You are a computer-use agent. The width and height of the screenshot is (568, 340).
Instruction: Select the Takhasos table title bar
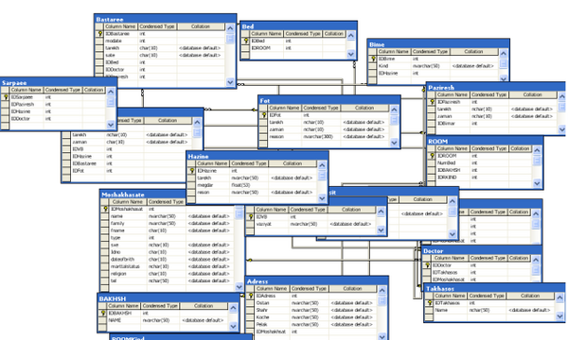(494, 288)
